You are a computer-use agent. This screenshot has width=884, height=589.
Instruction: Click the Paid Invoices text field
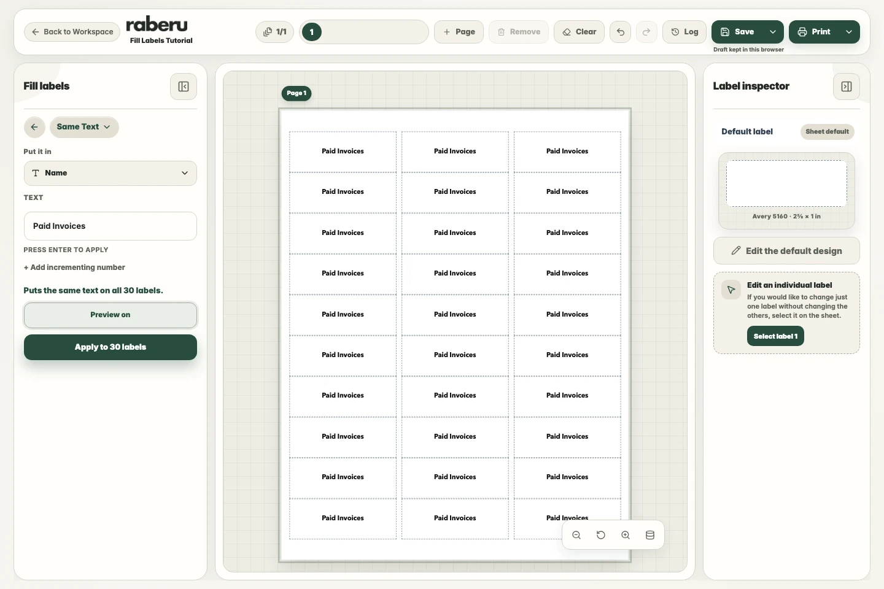click(x=110, y=226)
